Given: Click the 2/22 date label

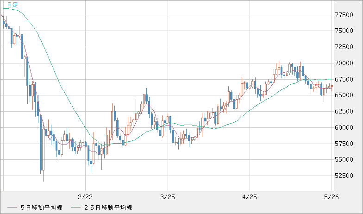Looking at the screenshot, I should pyautogui.click(x=85, y=197).
